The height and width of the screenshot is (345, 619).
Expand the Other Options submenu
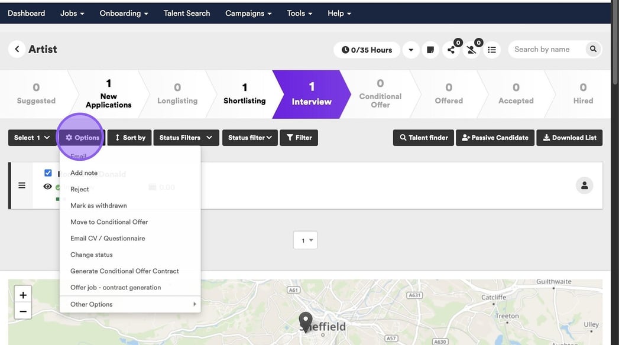coord(130,304)
